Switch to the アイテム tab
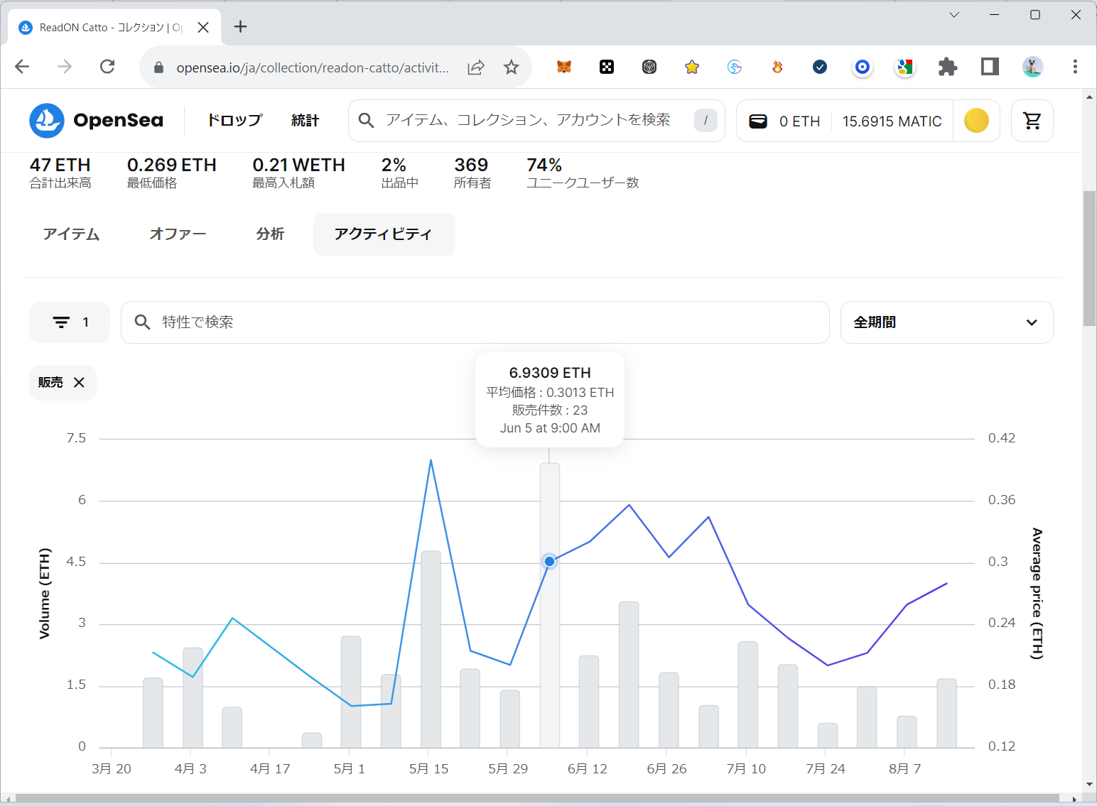Viewport: 1097px width, 806px height. tap(71, 234)
